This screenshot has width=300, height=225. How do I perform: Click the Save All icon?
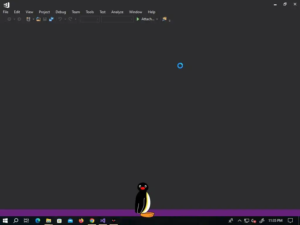[51, 19]
